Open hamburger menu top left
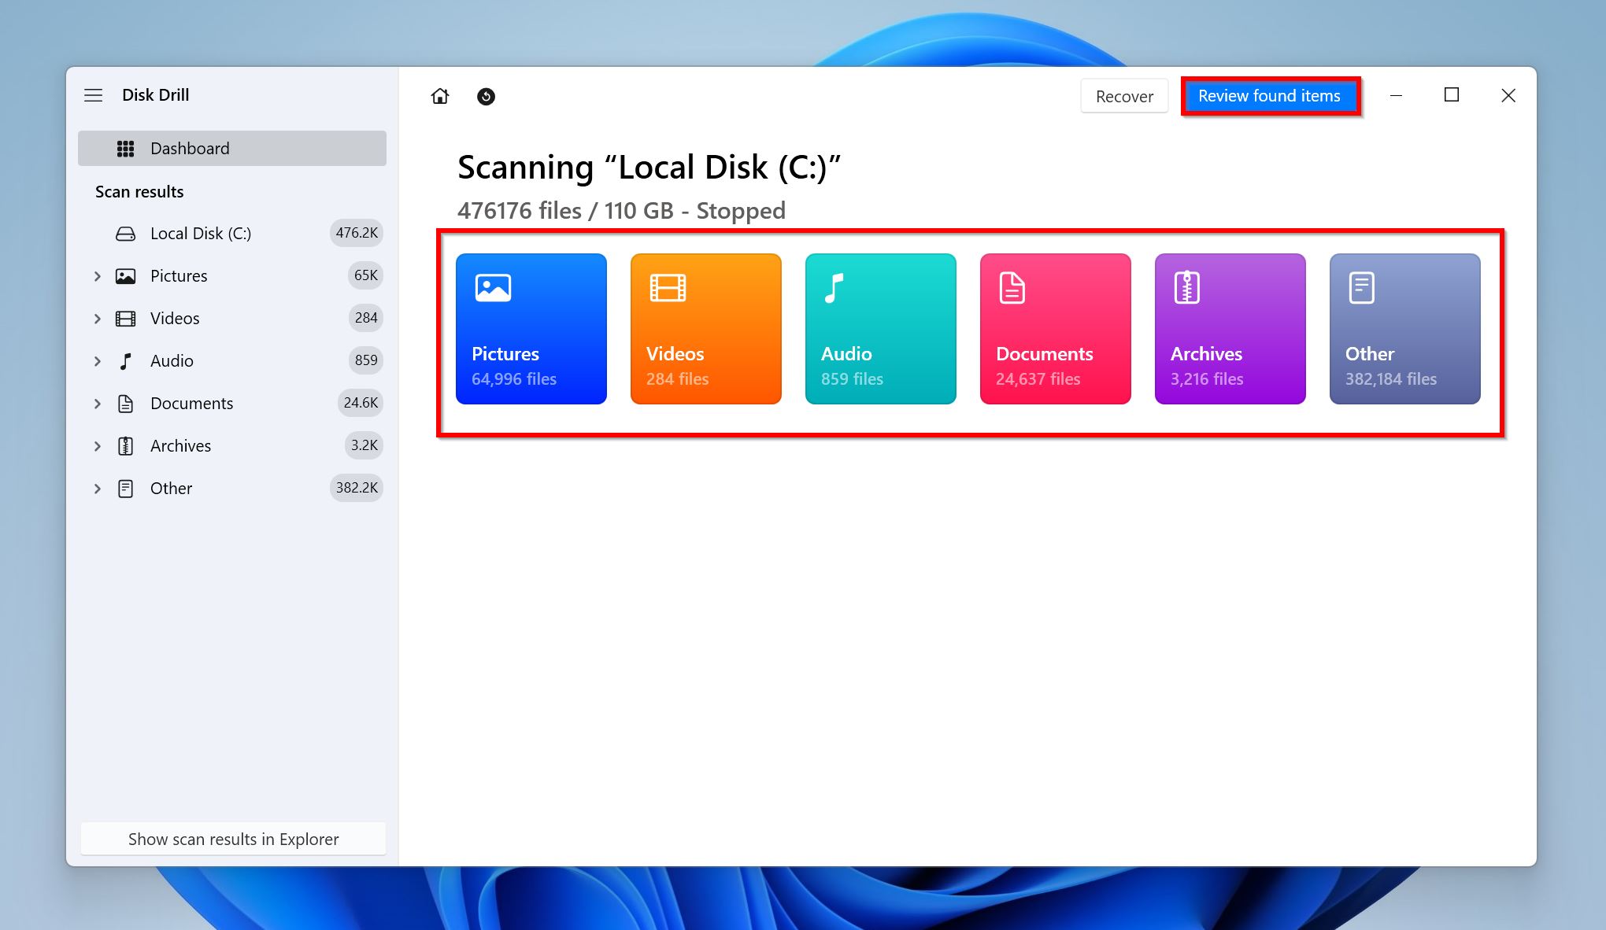This screenshot has height=930, width=1606. point(94,94)
